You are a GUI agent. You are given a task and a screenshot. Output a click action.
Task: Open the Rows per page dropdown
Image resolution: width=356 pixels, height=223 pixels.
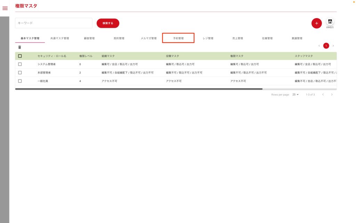pos(296,94)
